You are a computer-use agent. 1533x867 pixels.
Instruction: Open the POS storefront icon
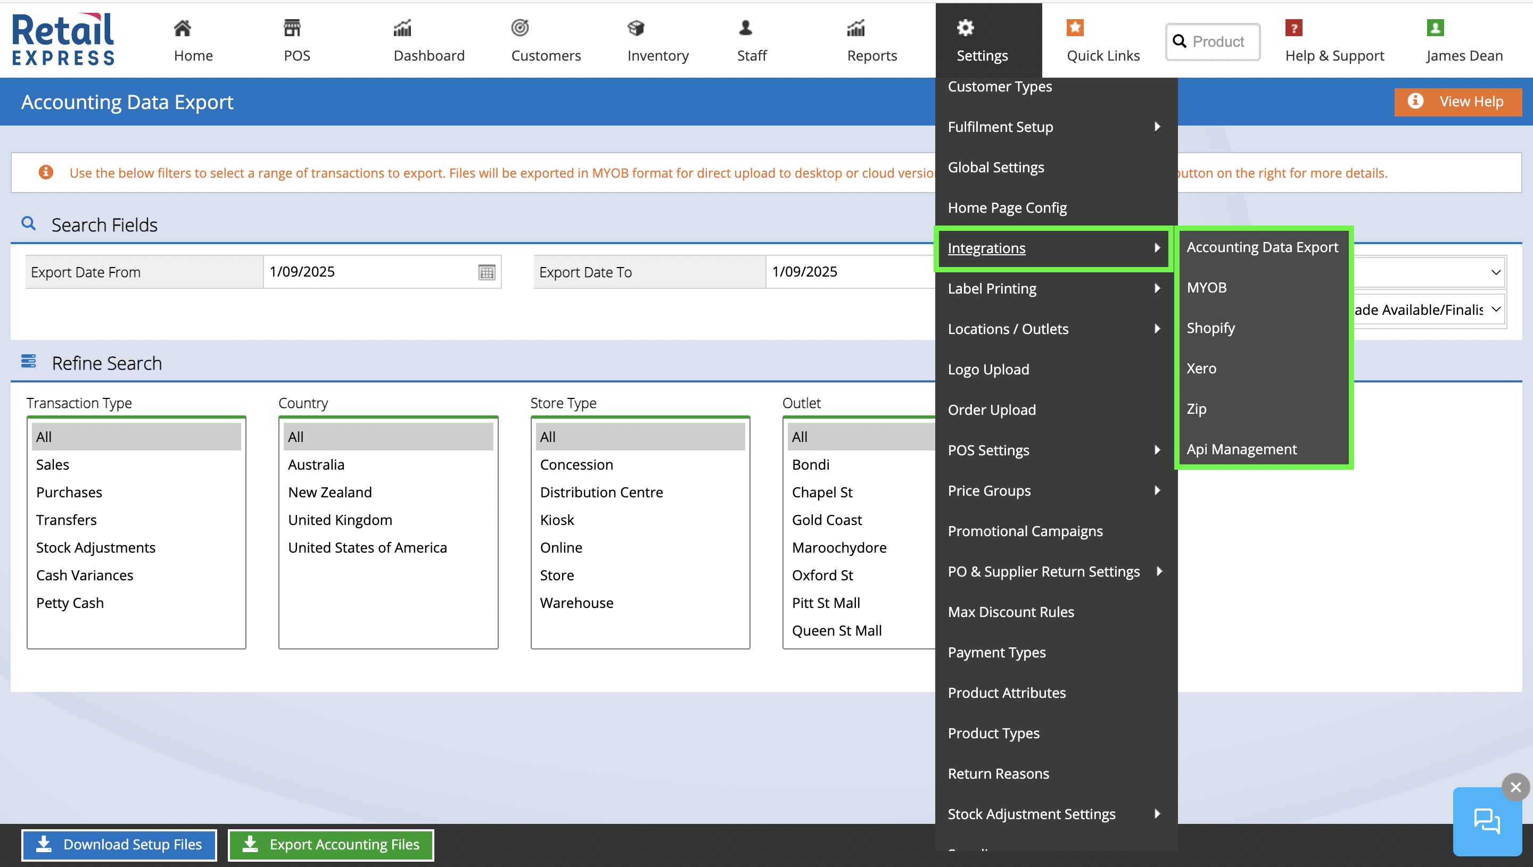point(292,28)
